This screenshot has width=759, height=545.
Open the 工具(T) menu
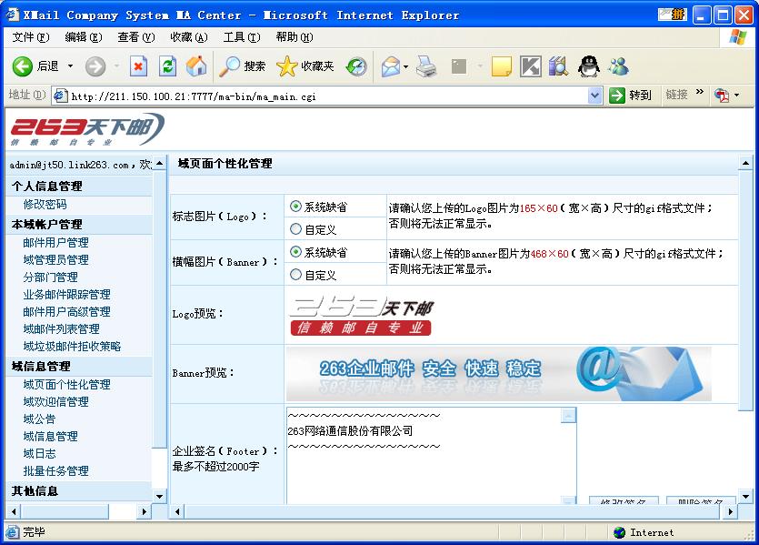(241, 37)
